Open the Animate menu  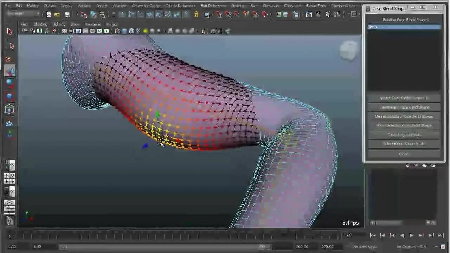(120, 5)
